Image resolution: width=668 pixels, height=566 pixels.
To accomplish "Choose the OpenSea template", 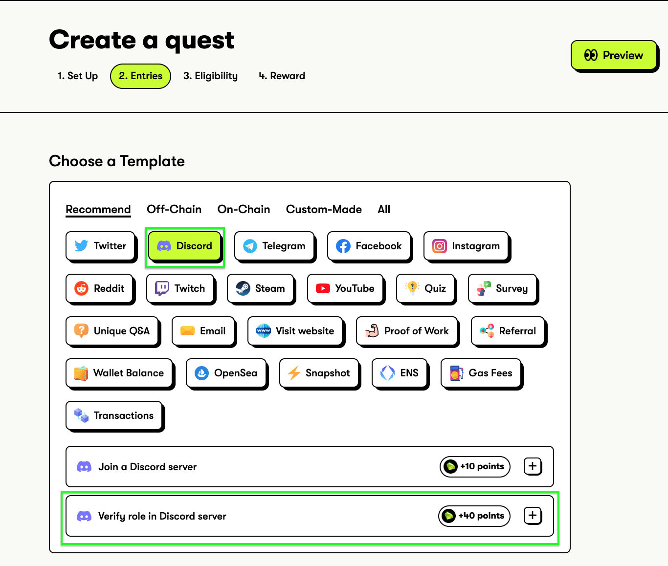I will click(226, 373).
